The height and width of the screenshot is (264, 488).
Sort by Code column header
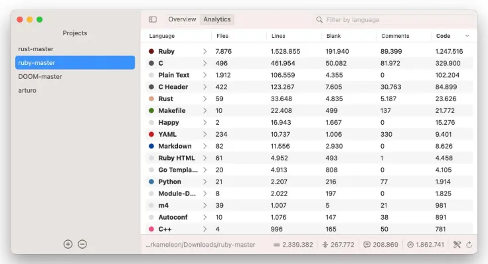pyautogui.click(x=443, y=36)
